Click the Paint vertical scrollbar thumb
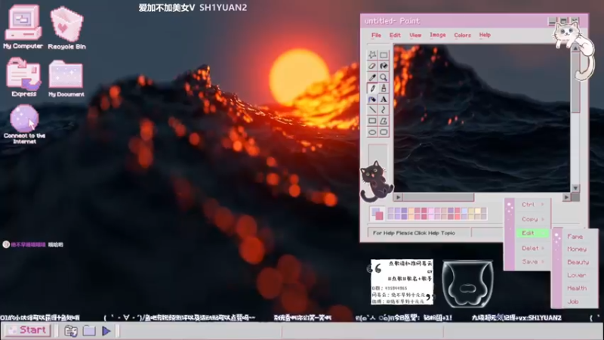 [575, 83]
